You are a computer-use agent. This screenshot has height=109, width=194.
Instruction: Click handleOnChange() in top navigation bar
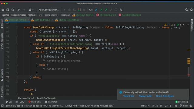pyautogui.click(x=130, y=15)
